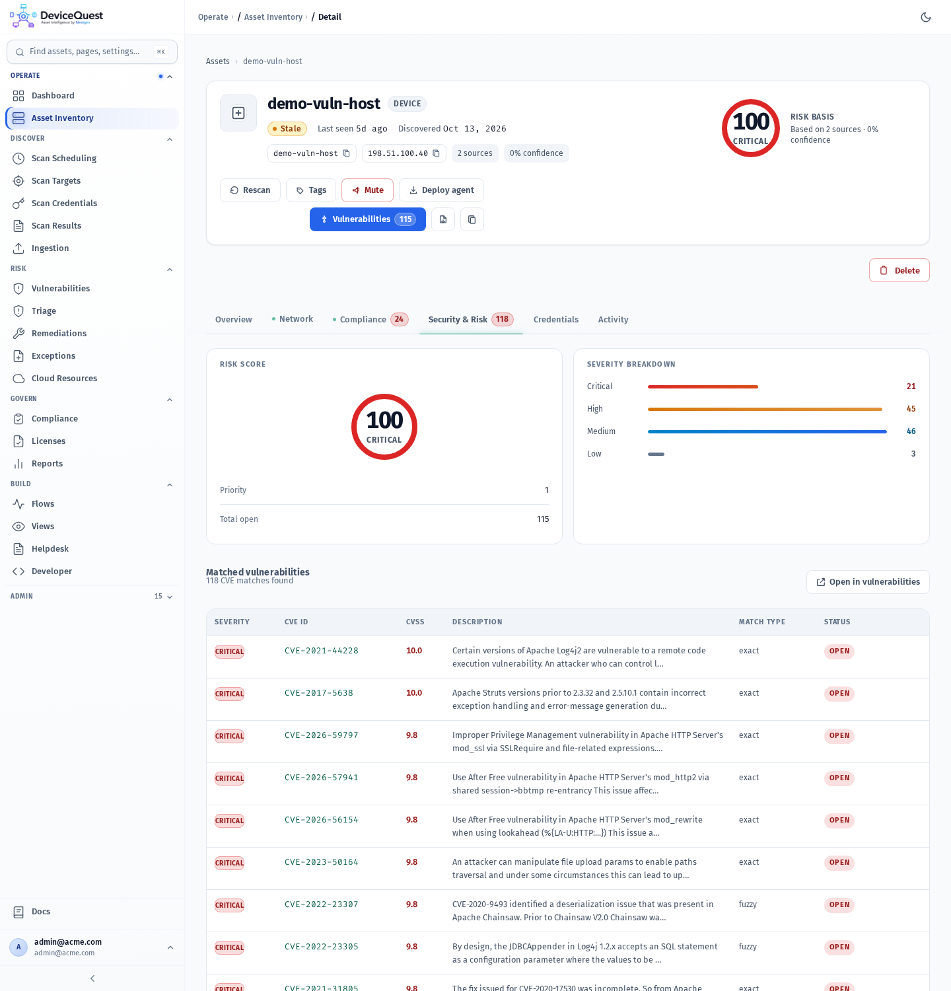Image resolution: width=951 pixels, height=991 pixels.
Task: Delete the asset
Action: [899, 270]
